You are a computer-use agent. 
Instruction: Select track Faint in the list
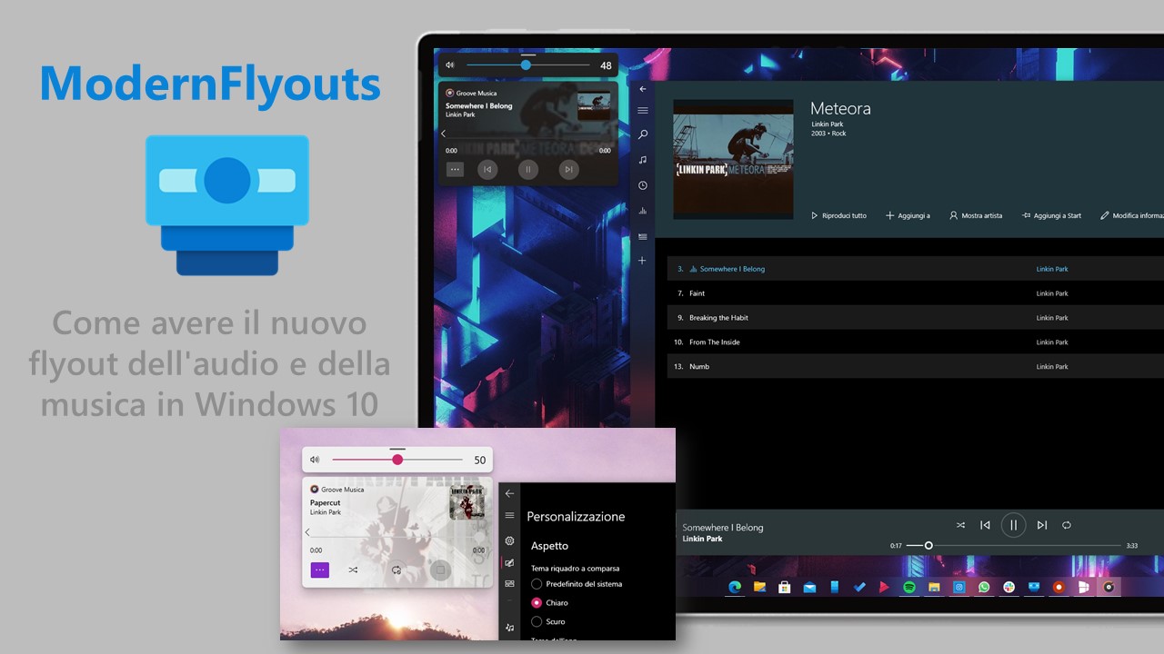(916, 293)
